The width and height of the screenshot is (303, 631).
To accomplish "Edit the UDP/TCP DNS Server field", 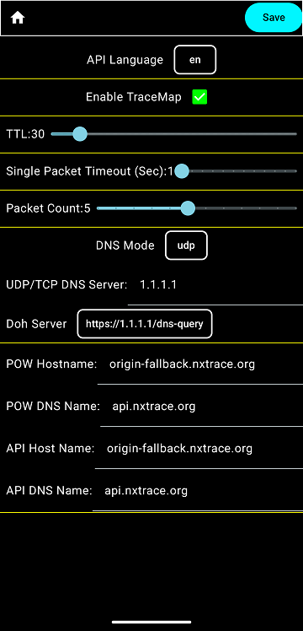I will click(215, 287).
